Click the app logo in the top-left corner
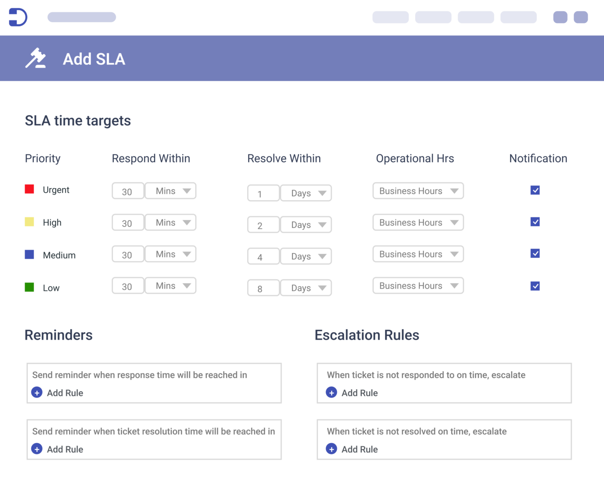 tap(18, 17)
